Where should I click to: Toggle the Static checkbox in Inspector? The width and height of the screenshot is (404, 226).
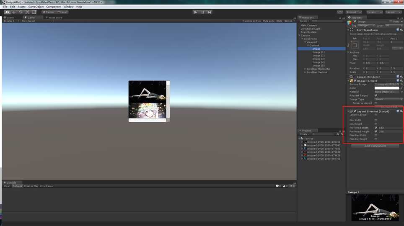click(391, 22)
